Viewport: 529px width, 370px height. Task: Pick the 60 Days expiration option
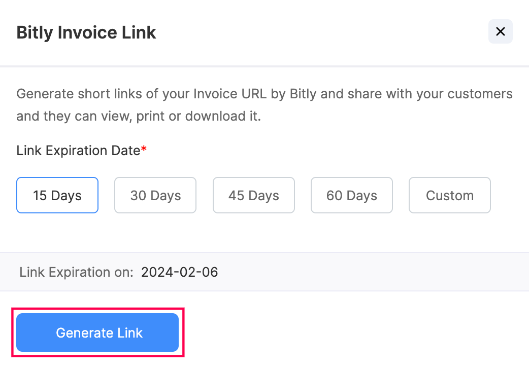tap(351, 195)
